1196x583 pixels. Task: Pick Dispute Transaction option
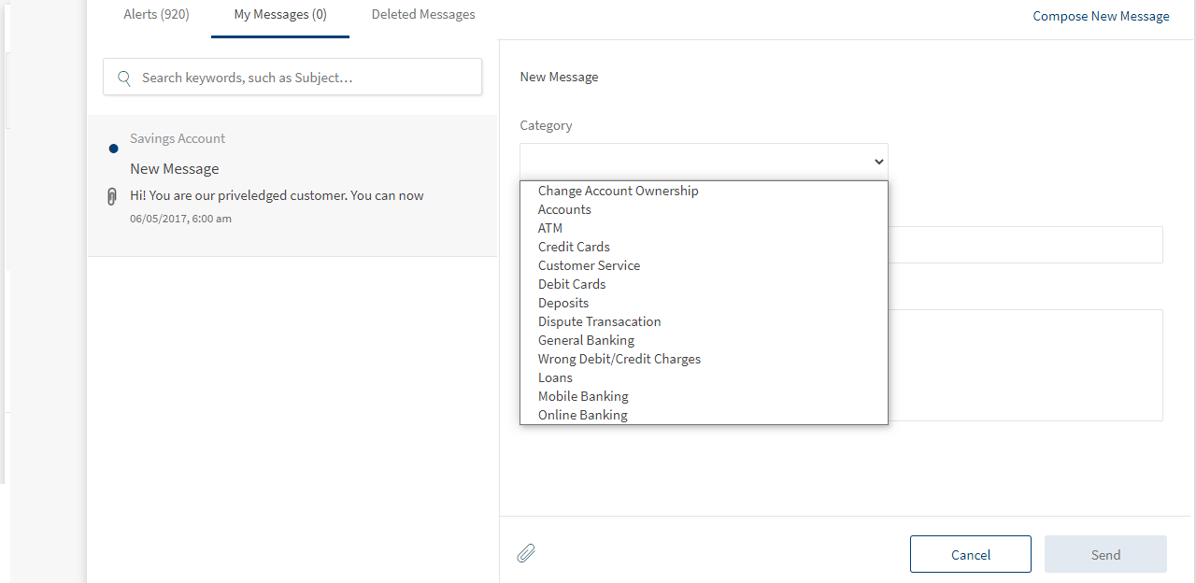pyautogui.click(x=599, y=321)
